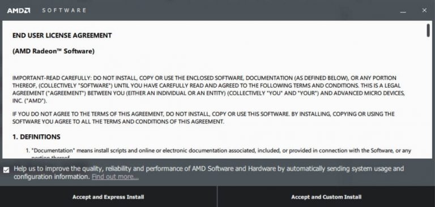Click the 'IF YOU DO NOT AGREE' paragraph
435x207 pixels.
tap(203, 117)
